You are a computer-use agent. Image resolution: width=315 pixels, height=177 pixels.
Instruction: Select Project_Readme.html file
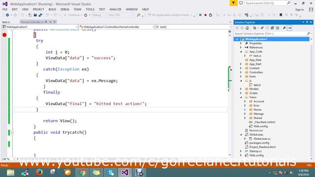coord(262,147)
